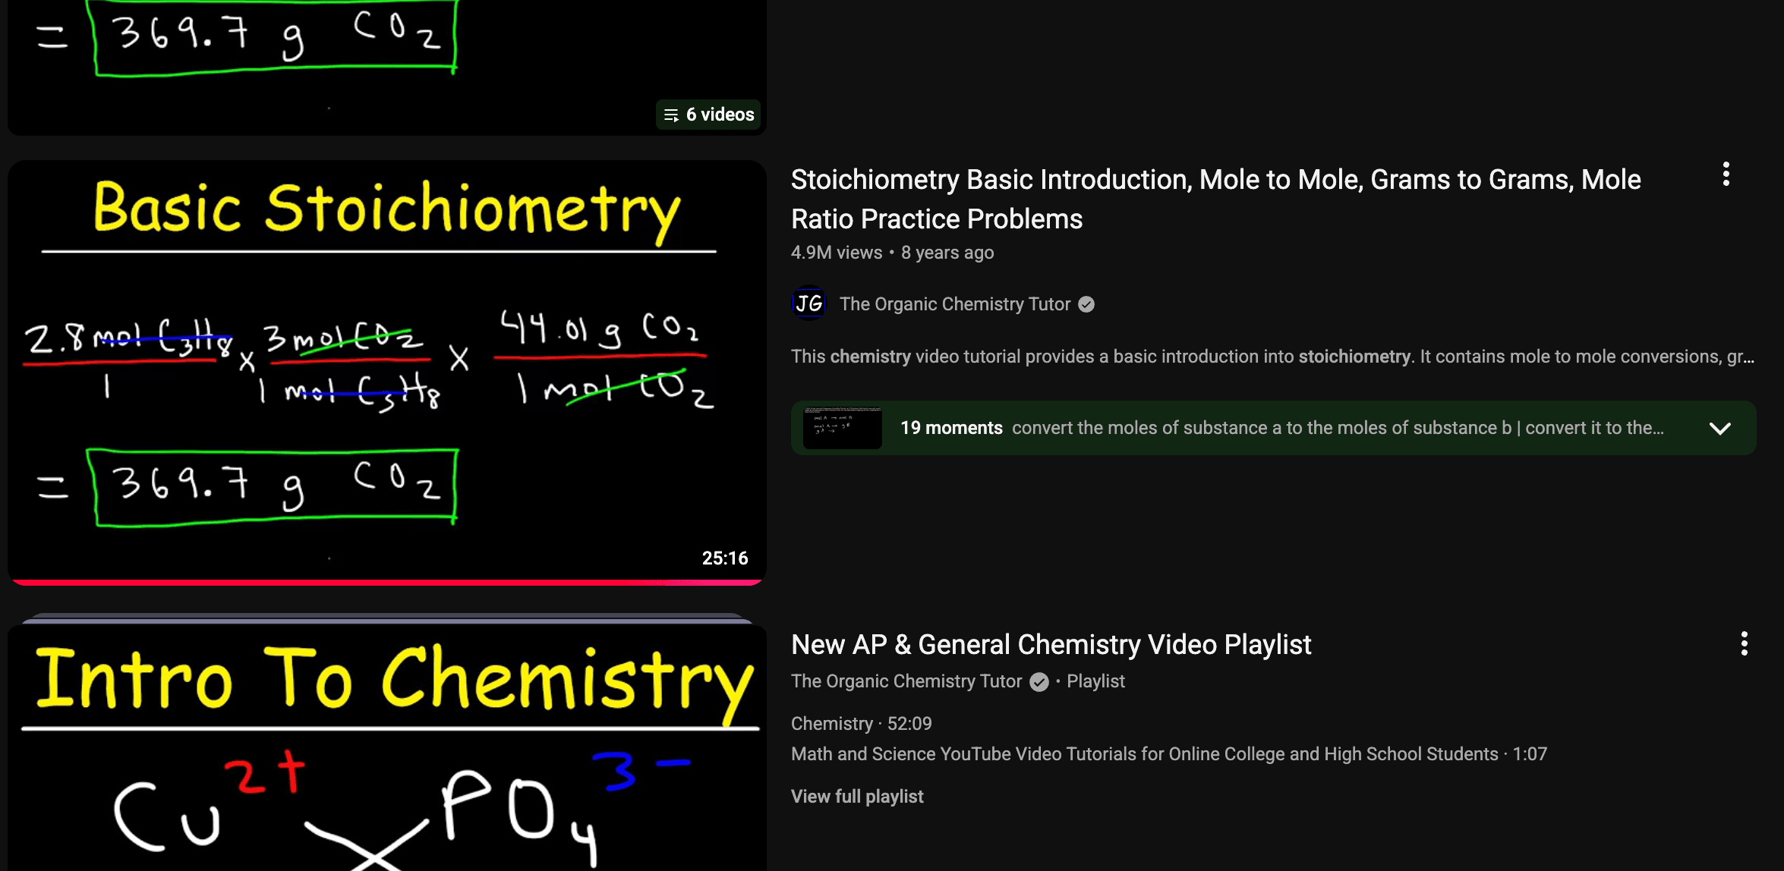Open the three-dot menu for the playlist result
Screen dimensions: 1784x871
tap(1743, 643)
